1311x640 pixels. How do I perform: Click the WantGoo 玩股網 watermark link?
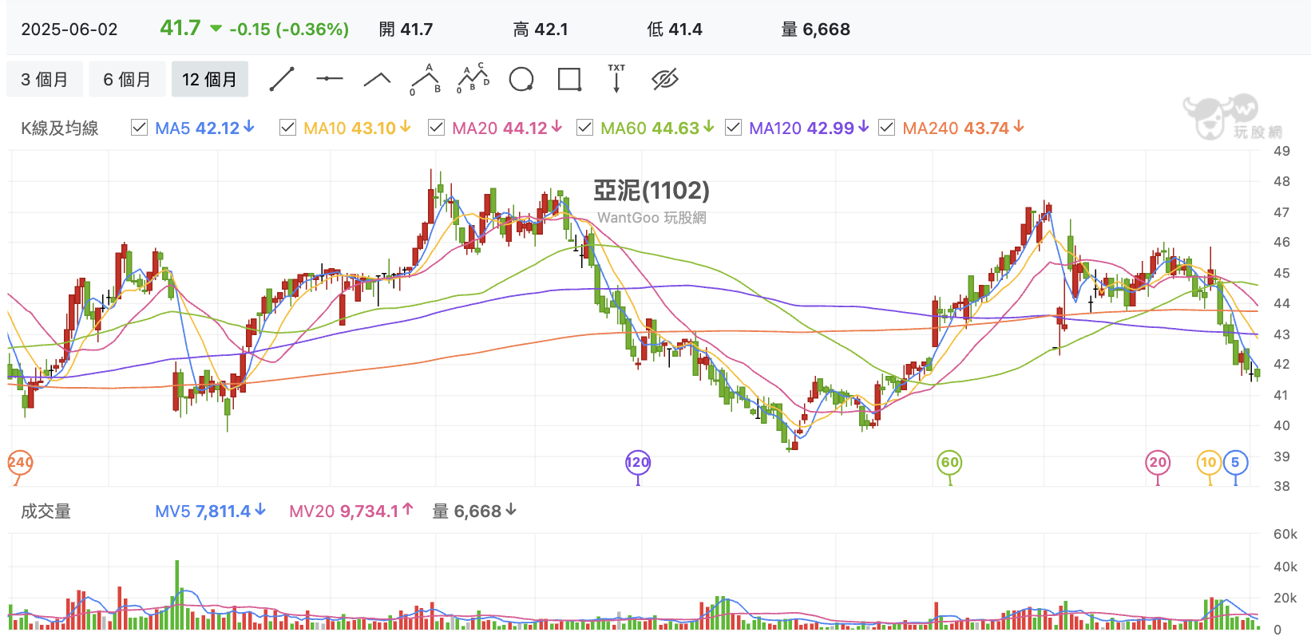(652, 218)
